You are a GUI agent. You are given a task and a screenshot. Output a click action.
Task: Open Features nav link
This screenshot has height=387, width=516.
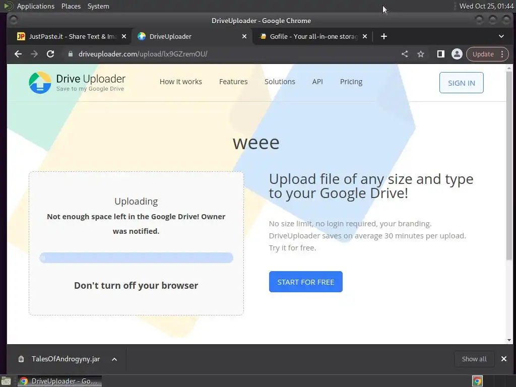click(233, 82)
